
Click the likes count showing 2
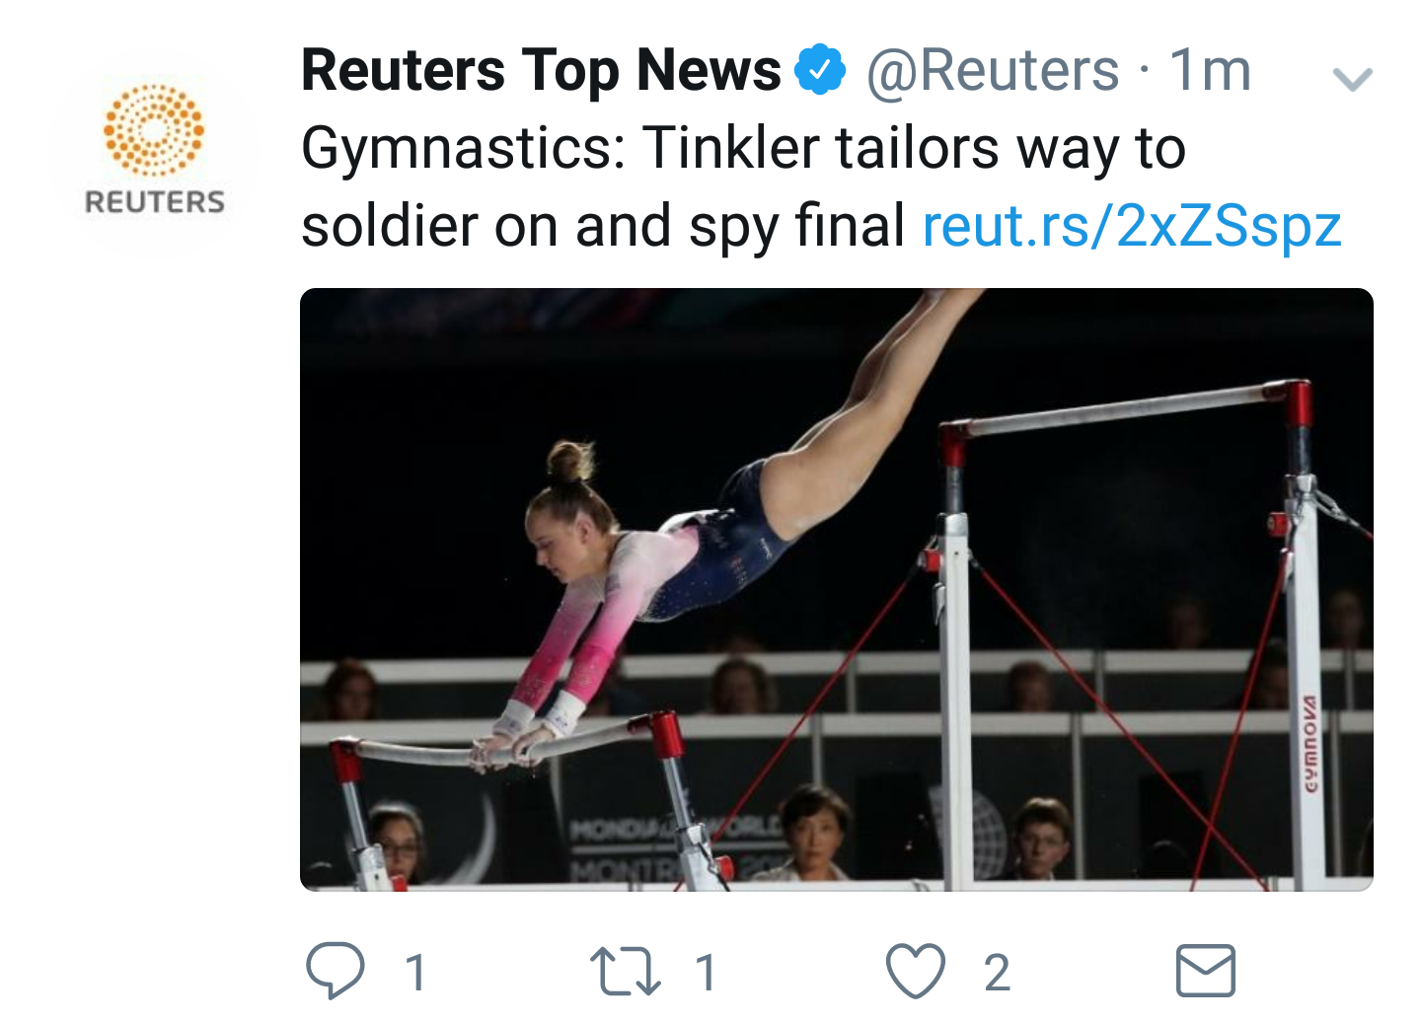pyautogui.click(x=998, y=973)
